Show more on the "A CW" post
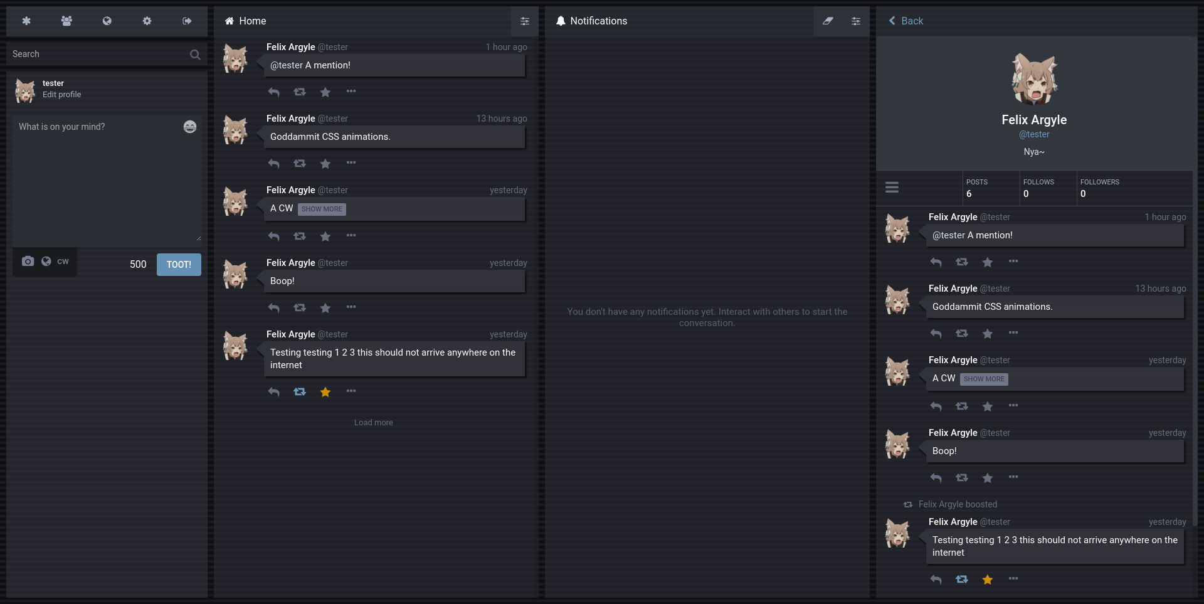 click(x=322, y=209)
